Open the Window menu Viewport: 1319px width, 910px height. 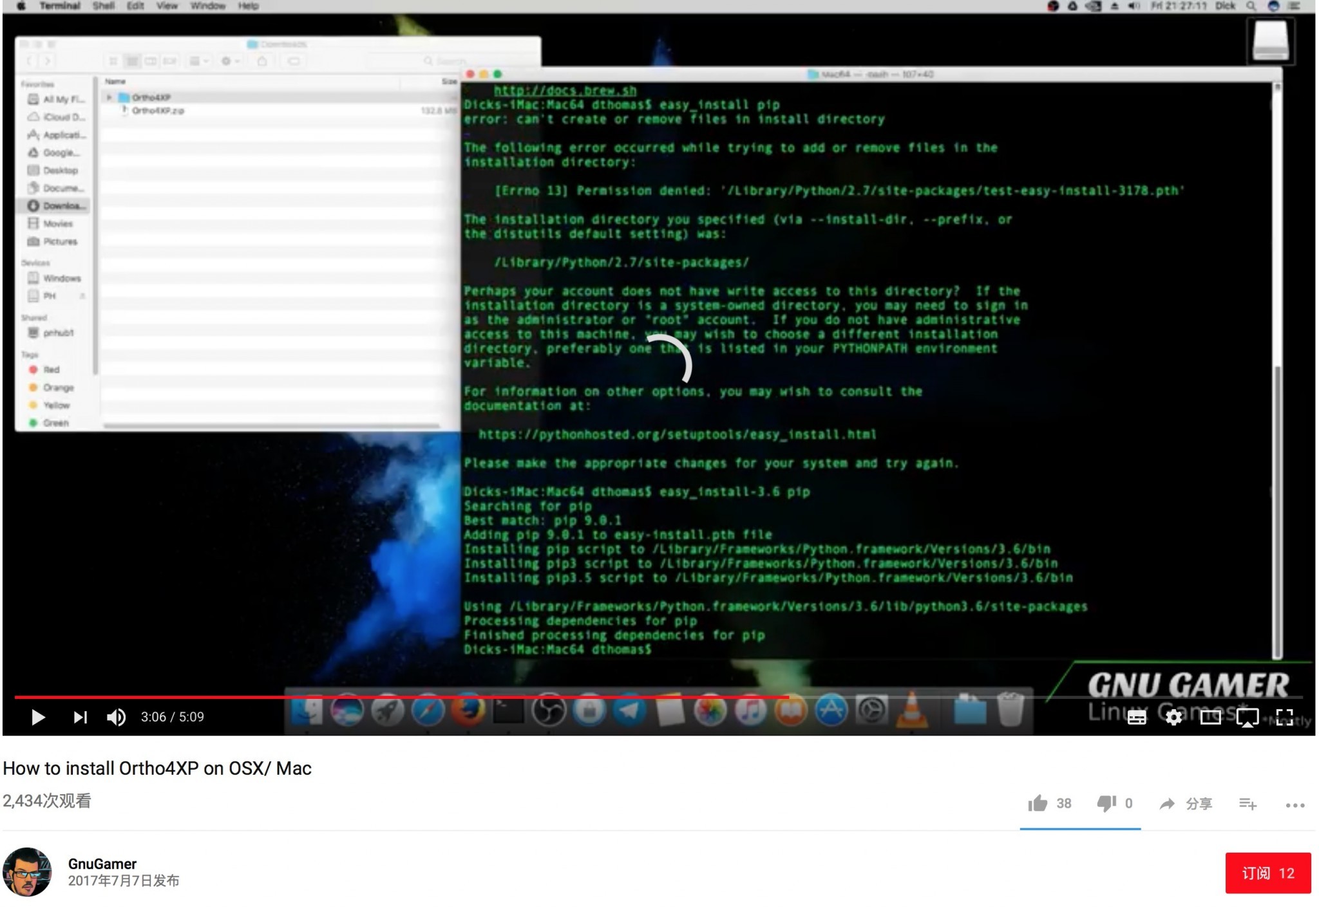207,6
